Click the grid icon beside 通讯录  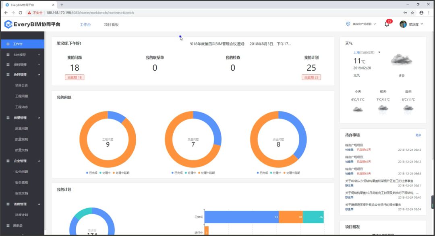[8, 226]
